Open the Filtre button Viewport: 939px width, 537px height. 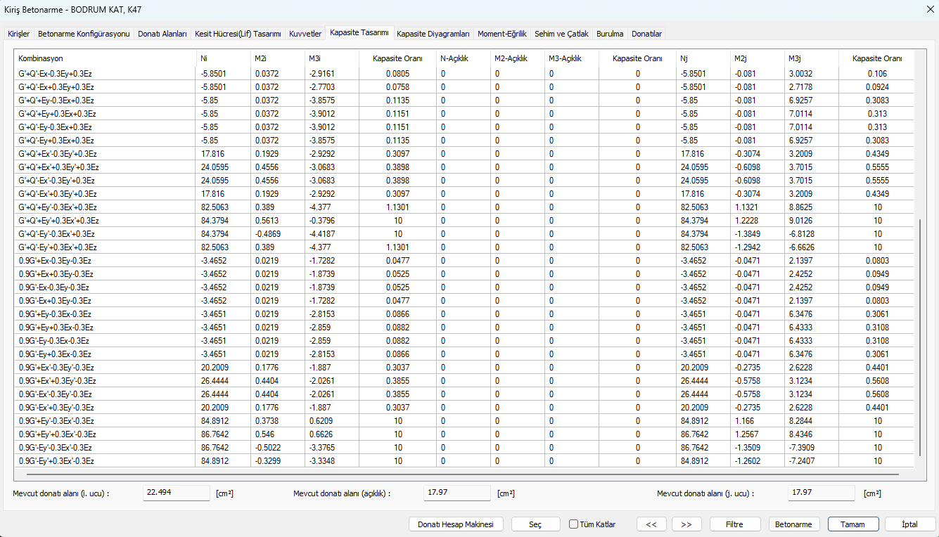tap(735, 524)
